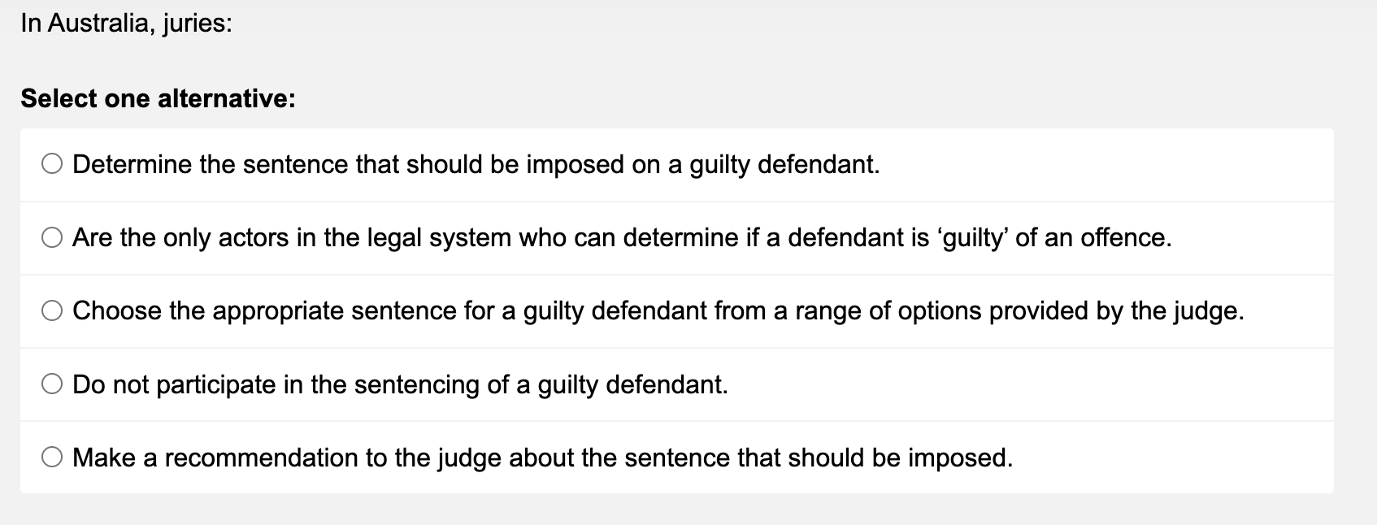Click the answer text about recommendation to the judge
The height and width of the screenshot is (525, 1377).
click(x=543, y=456)
